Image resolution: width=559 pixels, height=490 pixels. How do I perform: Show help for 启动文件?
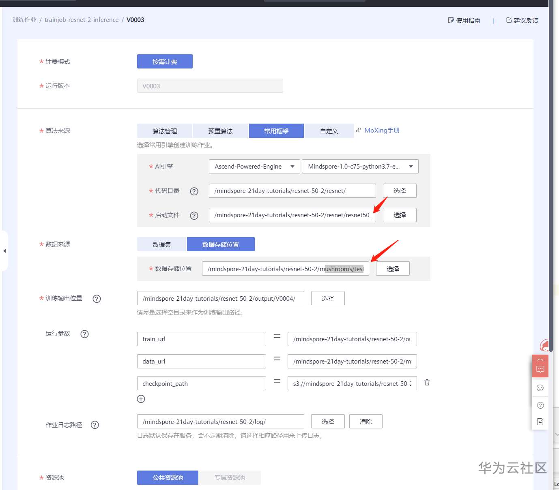click(x=194, y=216)
